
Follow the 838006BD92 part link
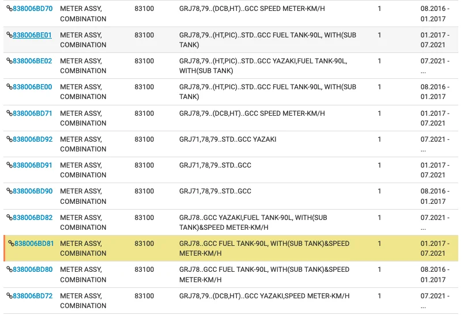click(32, 139)
